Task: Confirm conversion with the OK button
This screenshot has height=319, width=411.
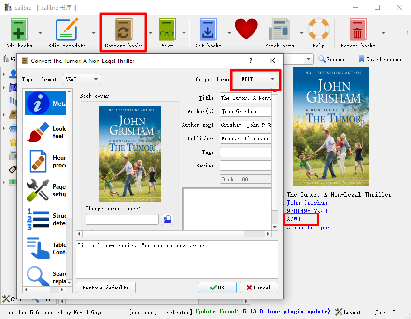Action: point(217,287)
